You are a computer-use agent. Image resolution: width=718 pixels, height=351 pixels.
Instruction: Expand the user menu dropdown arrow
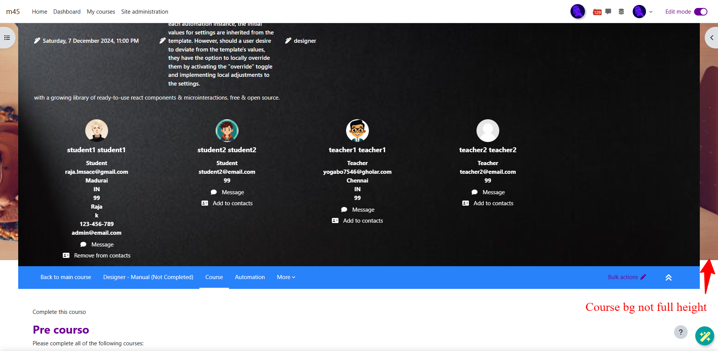tap(651, 12)
